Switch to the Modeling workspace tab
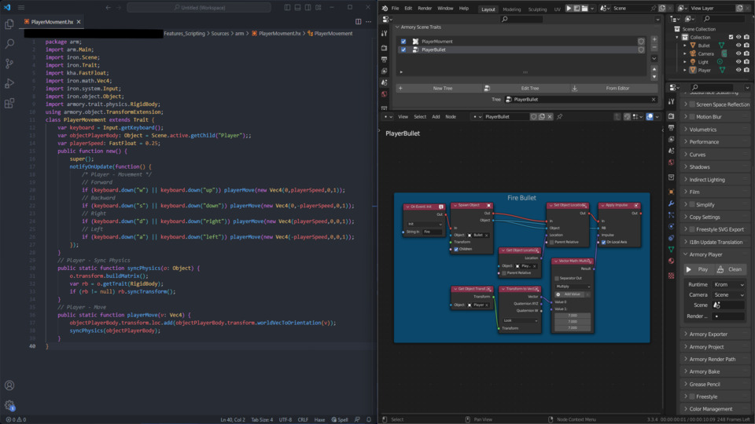 point(511,9)
